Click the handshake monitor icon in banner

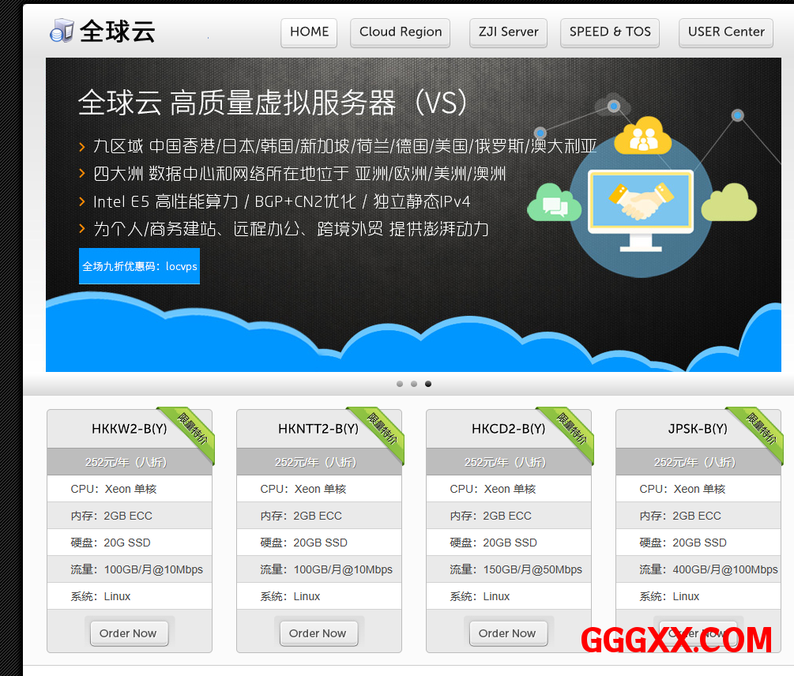641,205
